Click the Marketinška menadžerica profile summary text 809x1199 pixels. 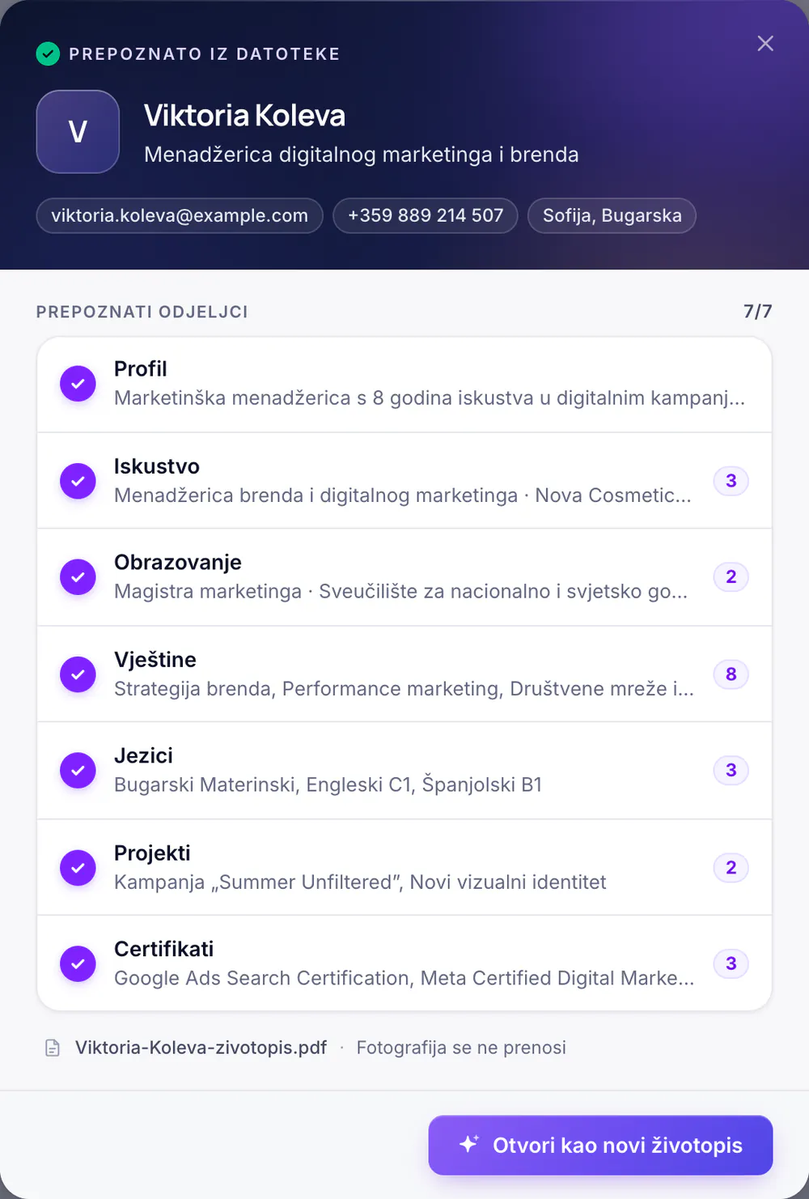pyautogui.click(x=430, y=398)
